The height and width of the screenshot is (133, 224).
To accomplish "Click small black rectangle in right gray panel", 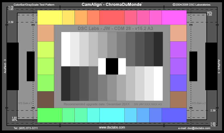I will (x=193, y=66).
